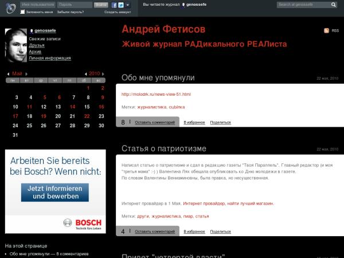The image size is (344, 258).
Task: Expand more login options dropdown arrow
Action: 128,5
